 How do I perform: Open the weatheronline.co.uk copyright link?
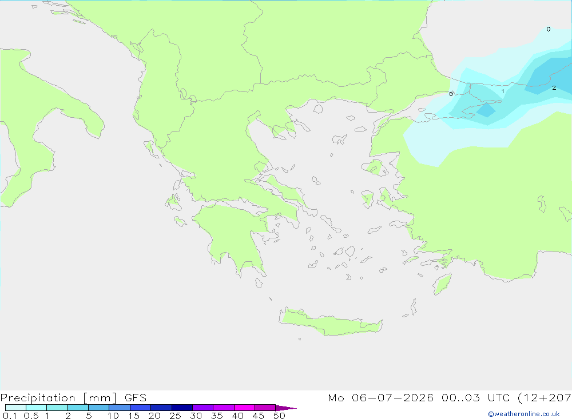[524, 414]
